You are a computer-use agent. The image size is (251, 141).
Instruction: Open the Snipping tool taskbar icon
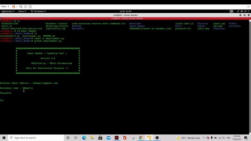tap(133, 137)
